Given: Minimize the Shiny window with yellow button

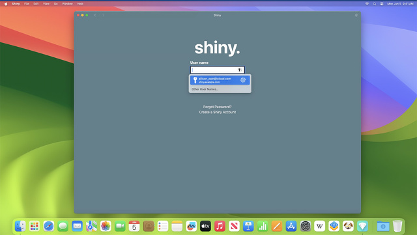Looking at the screenshot, I should pos(83,15).
